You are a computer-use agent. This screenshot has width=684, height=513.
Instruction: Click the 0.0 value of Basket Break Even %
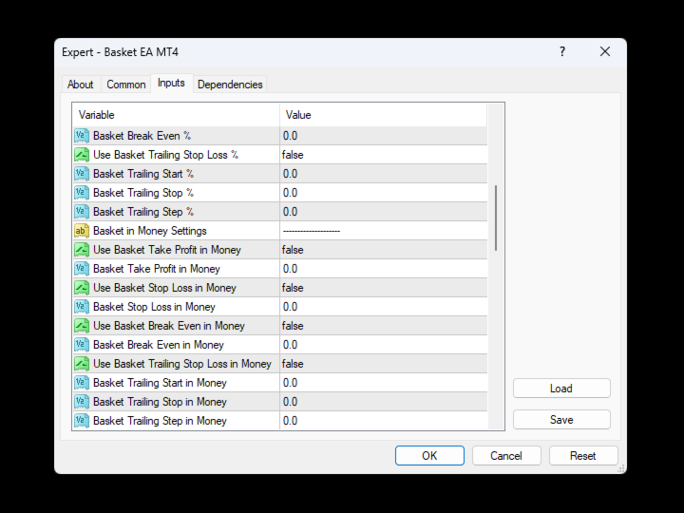point(290,136)
